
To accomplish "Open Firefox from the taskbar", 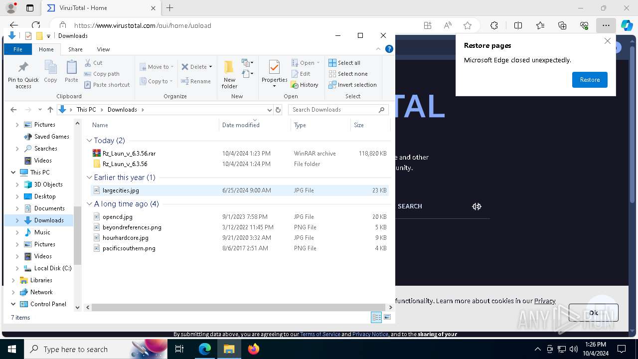I will [x=253, y=349].
